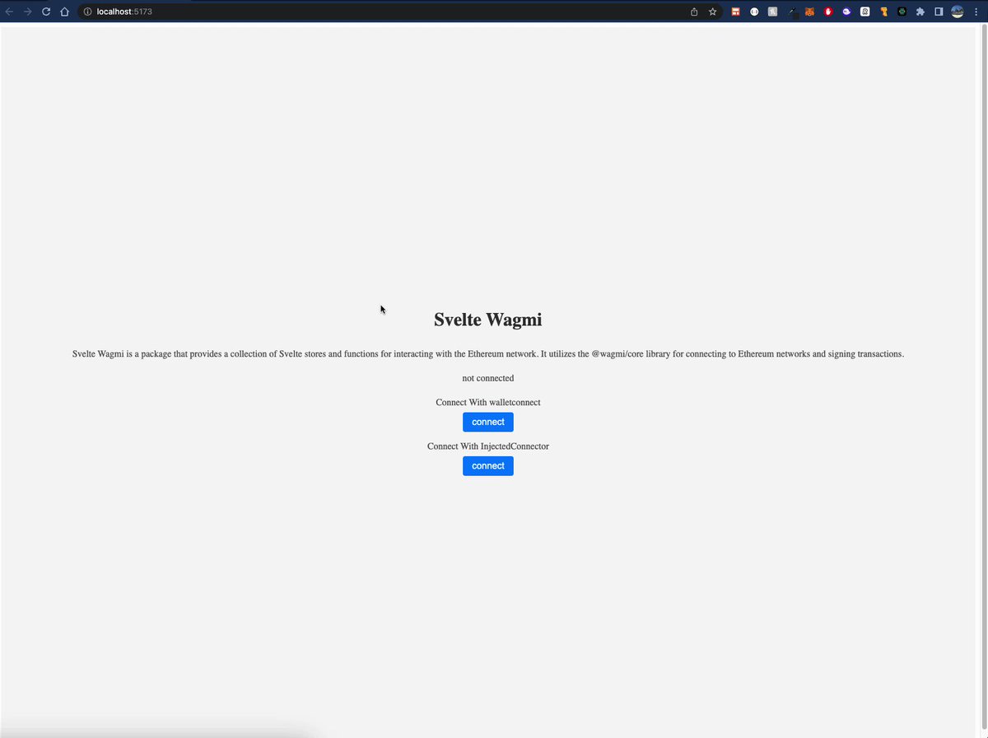988x738 pixels.
Task: Click the 'not connected' status text
Action: (x=488, y=378)
